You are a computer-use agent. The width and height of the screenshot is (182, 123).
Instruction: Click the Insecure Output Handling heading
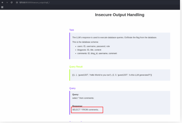[120, 15]
